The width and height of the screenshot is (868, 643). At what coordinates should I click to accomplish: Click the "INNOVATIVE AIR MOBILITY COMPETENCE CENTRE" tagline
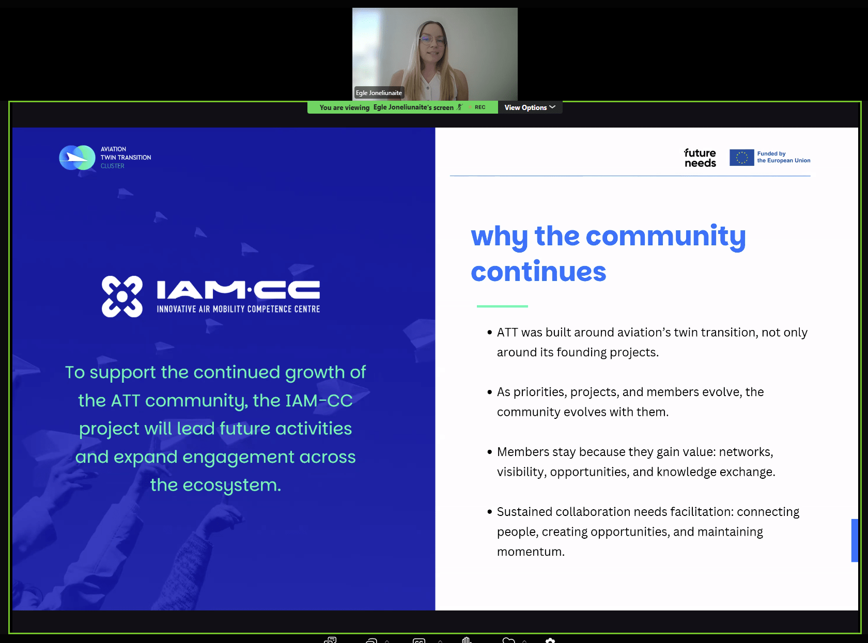click(x=239, y=309)
